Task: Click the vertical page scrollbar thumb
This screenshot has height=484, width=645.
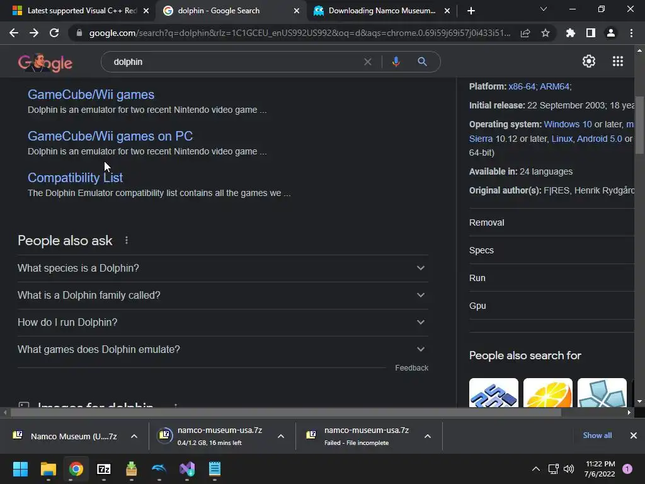Action: (639, 125)
